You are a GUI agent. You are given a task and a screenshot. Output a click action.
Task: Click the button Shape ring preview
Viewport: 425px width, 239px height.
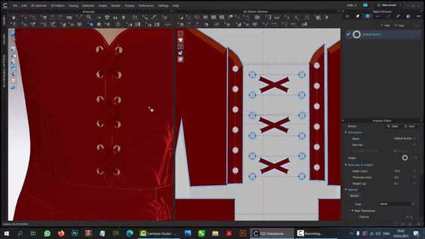pyautogui.click(x=404, y=158)
